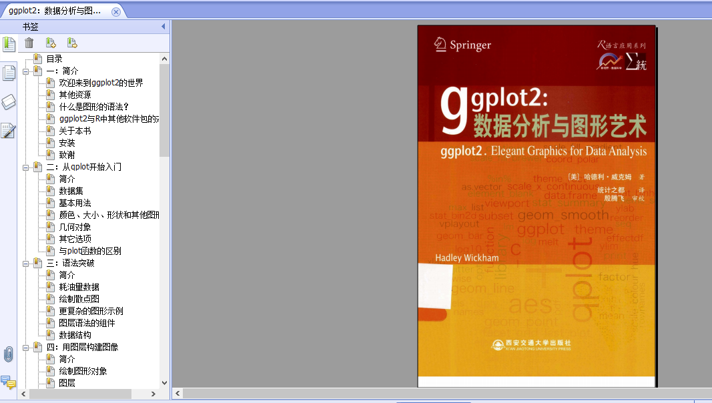Go to 更复杂的图形示例 bookmark
The width and height of the screenshot is (712, 403).
pos(91,311)
